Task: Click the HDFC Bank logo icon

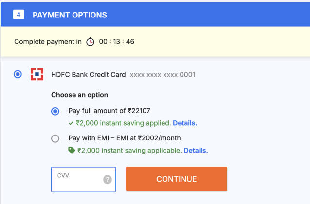Action: coord(36,75)
